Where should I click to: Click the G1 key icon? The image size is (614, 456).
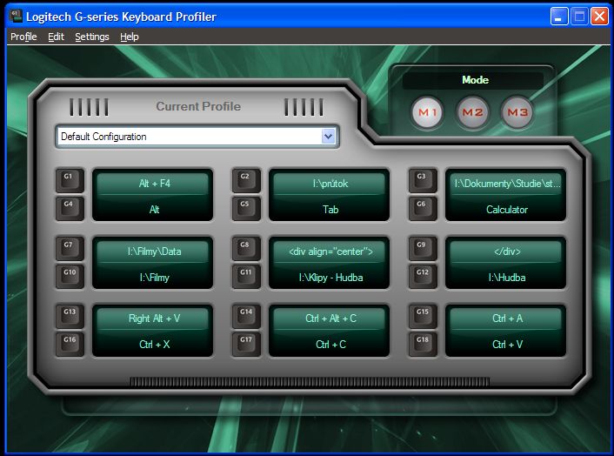69,180
